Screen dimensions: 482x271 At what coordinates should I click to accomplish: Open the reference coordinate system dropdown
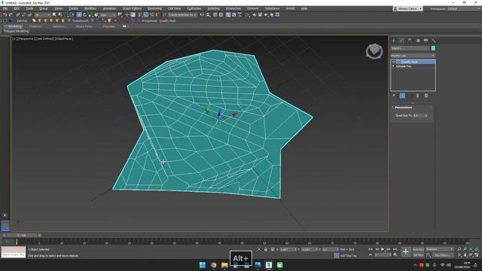(108, 15)
